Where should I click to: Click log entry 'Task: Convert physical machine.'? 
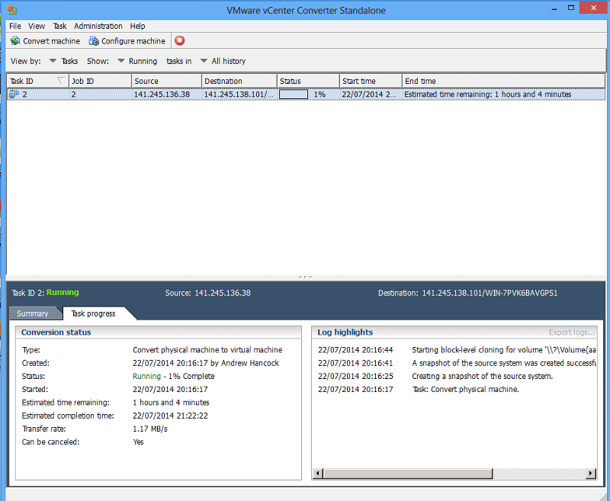(465, 390)
